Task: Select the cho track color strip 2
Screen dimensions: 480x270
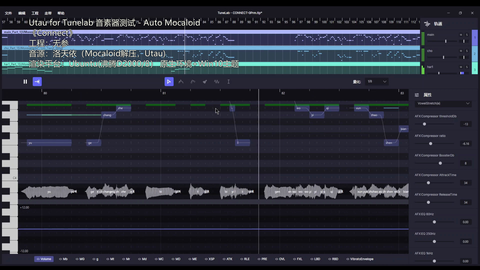Action: [474, 54]
